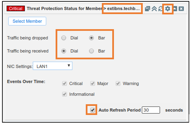Toggle the Warning events checkbox
This screenshot has width=191, height=124.
118,83
